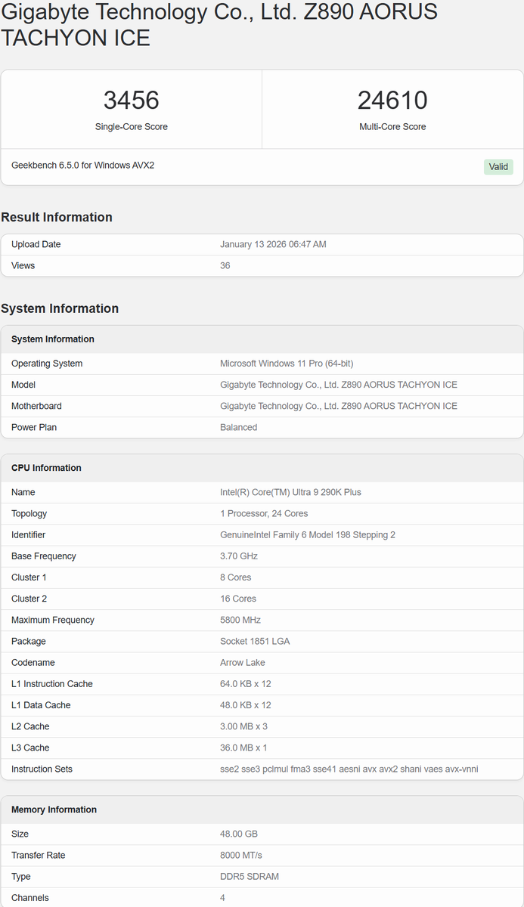Click the Operating System value Windows 11 Pro
524x907 pixels.
point(287,364)
